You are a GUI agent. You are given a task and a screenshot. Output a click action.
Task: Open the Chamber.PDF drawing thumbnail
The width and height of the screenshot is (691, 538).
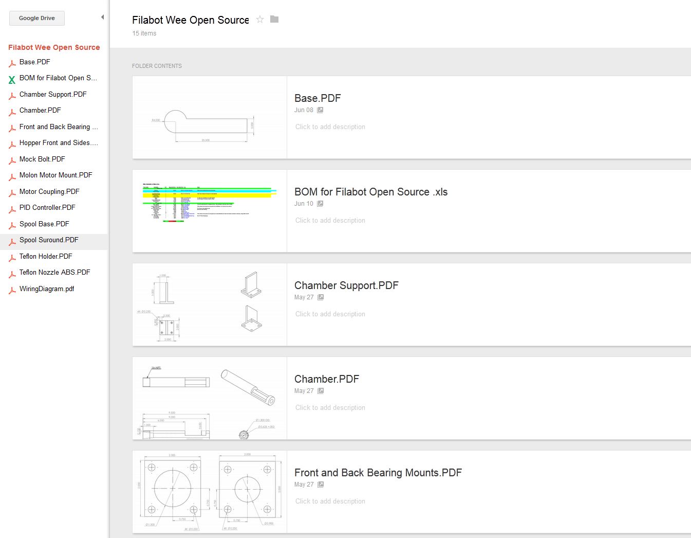tap(210, 398)
